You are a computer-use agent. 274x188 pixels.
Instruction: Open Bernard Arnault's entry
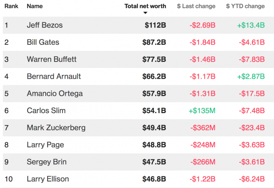(54, 76)
